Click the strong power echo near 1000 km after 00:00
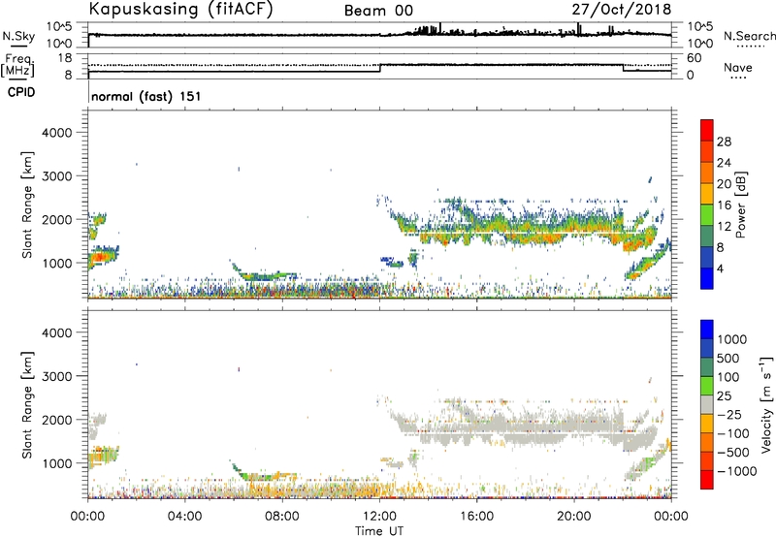The width and height of the screenshot is (776, 537). click(101, 257)
